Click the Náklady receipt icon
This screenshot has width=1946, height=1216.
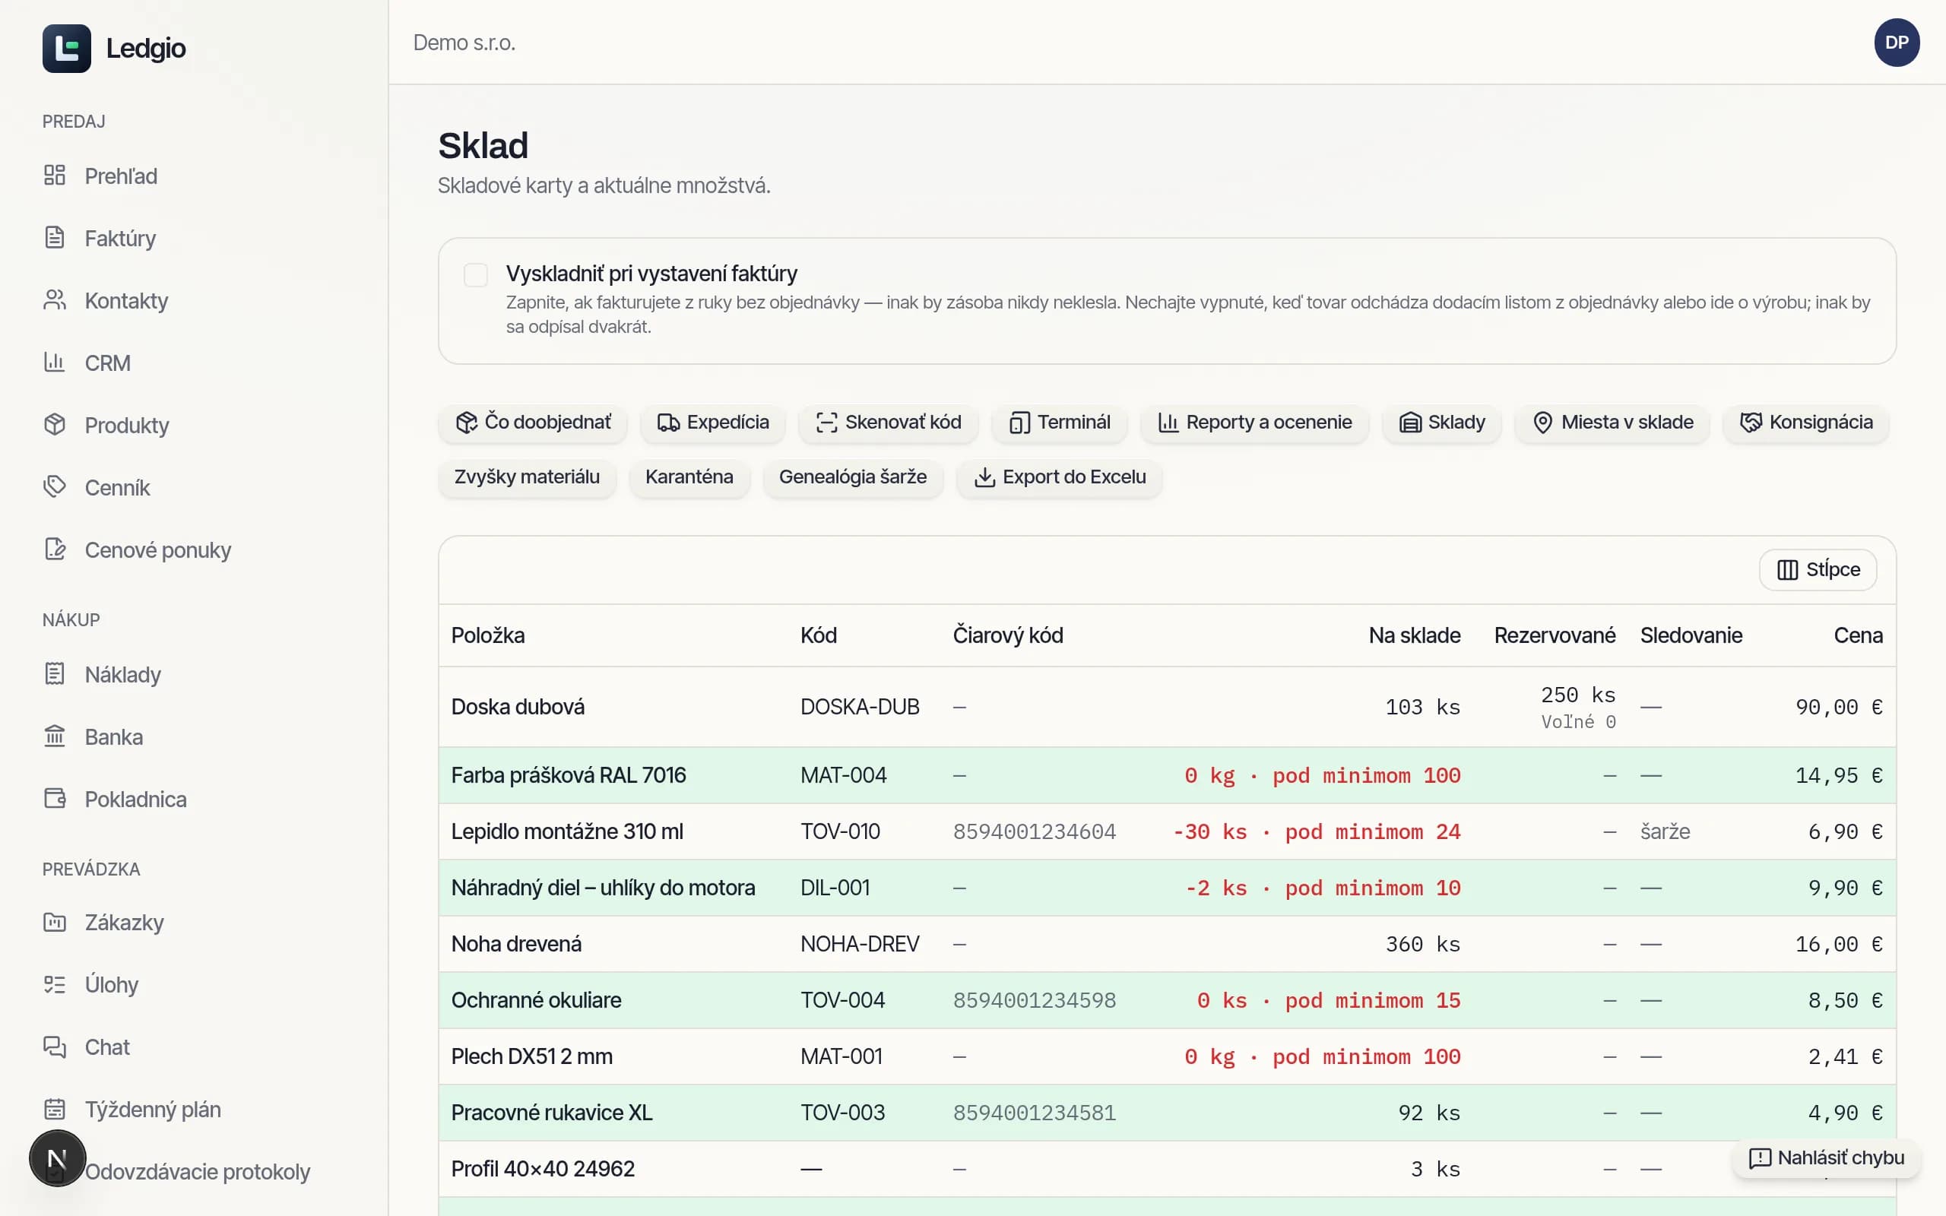pos(55,674)
